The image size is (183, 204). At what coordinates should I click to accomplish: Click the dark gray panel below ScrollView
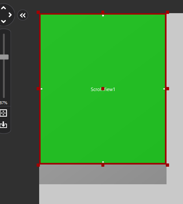tap(103, 174)
